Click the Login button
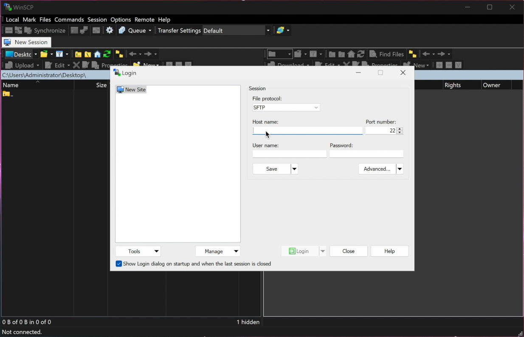 click(x=300, y=251)
